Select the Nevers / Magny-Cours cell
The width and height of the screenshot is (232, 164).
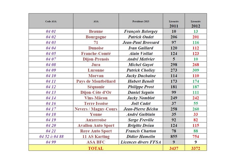click(96, 109)
